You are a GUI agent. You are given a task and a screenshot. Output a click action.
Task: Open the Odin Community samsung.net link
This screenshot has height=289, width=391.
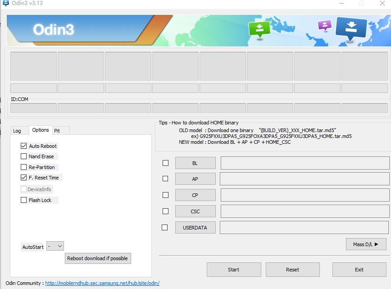[102, 283]
